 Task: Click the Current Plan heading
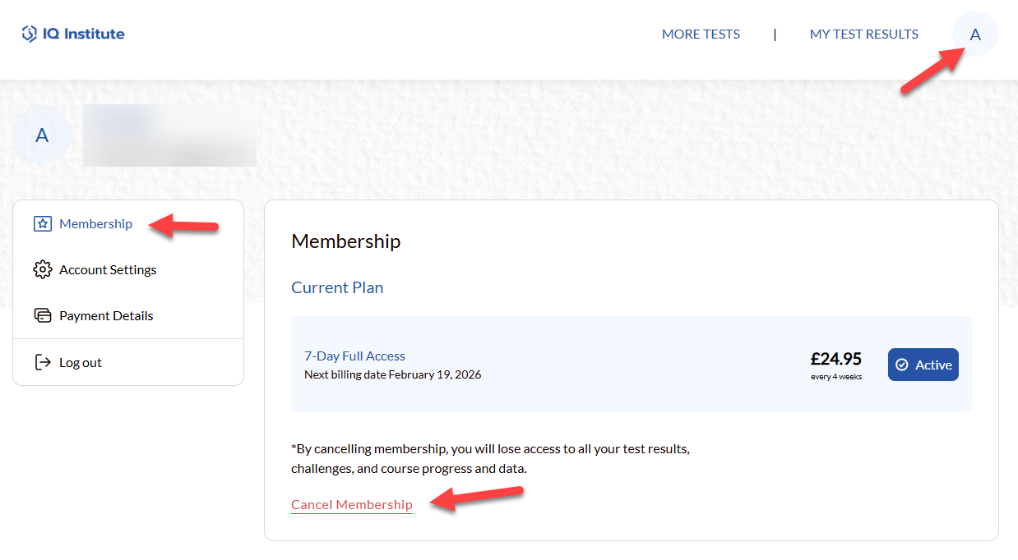(337, 287)
